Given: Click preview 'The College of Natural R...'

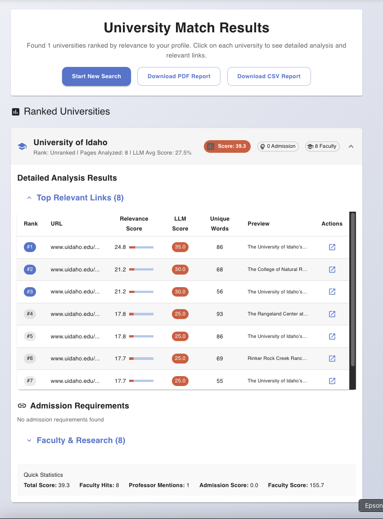Looking at the screenshot, I should (x=277, y=270).
